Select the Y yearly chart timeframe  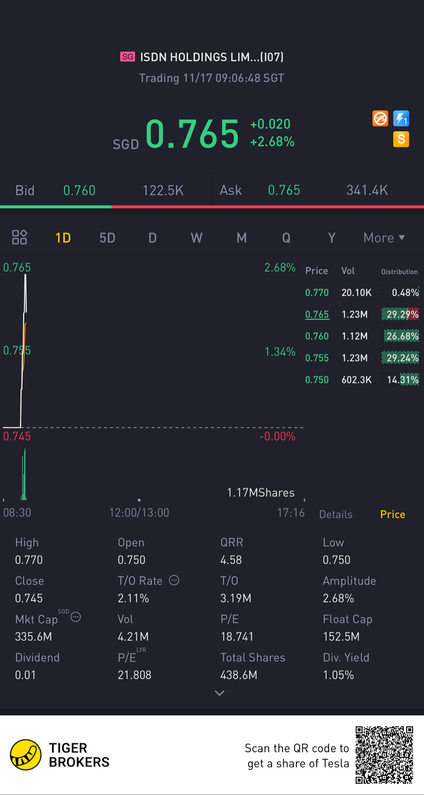(331, 238)
